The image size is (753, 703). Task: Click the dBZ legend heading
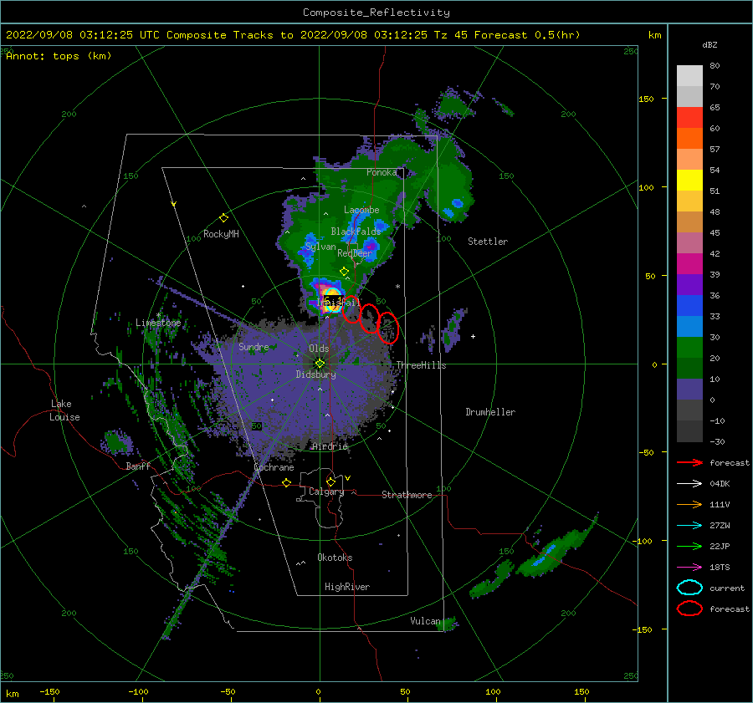click(x=709, y=45)
